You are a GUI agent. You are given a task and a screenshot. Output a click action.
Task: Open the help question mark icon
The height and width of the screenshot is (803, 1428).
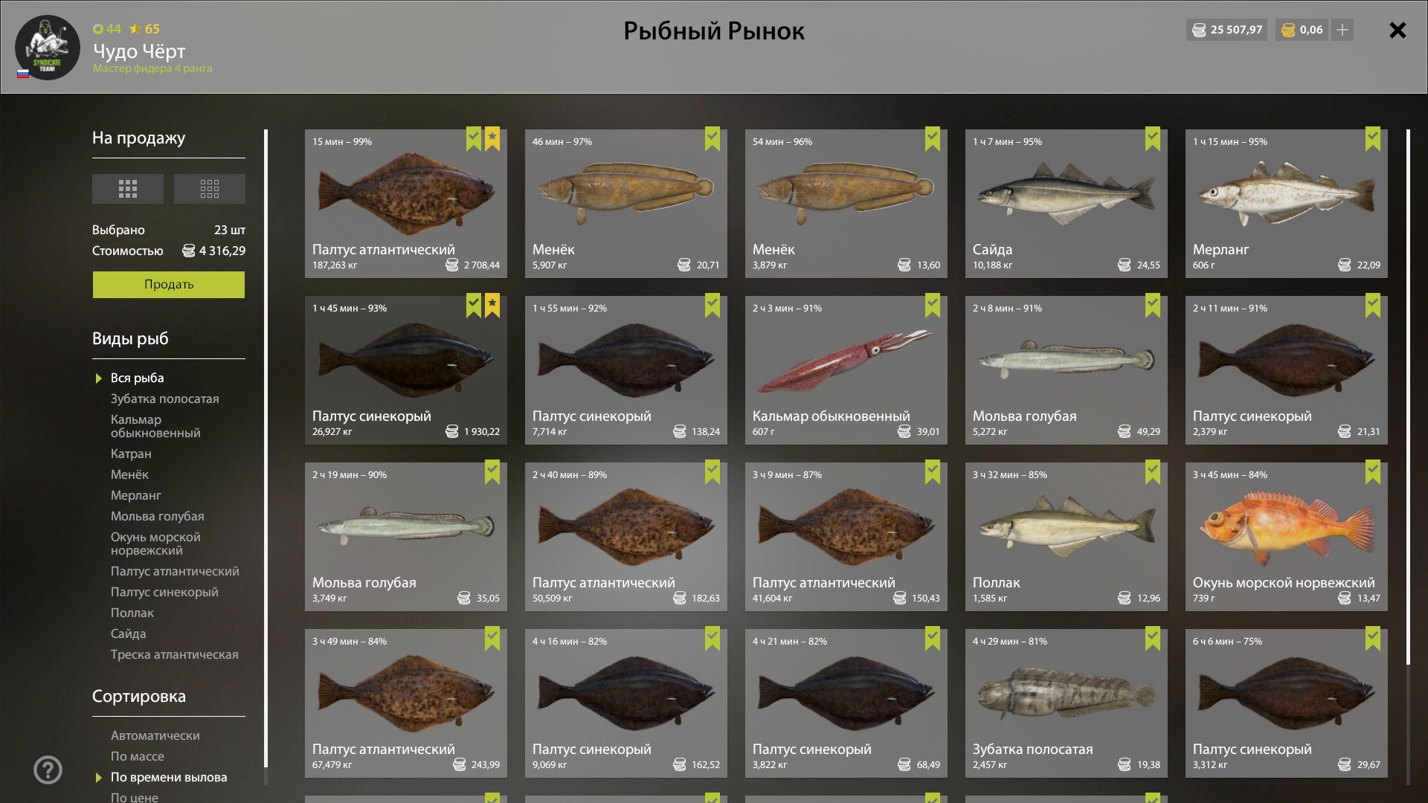pos(48,770)
